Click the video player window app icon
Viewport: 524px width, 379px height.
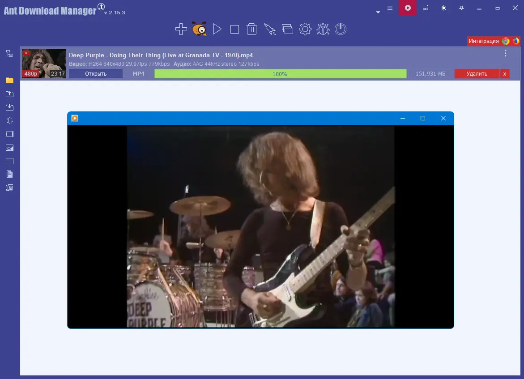click(75, 118)
